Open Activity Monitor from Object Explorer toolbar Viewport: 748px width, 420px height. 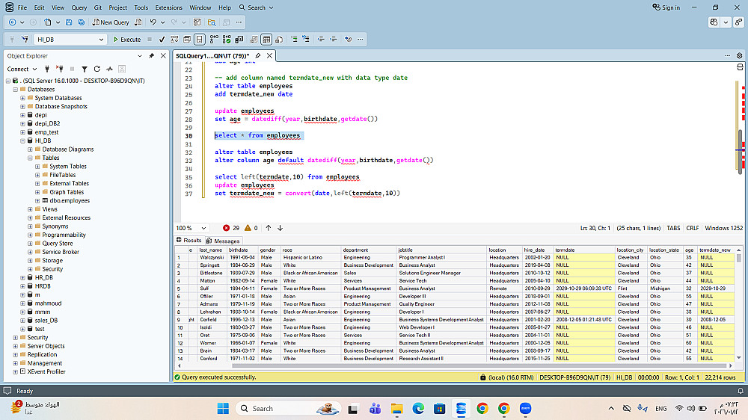[109, 69]
